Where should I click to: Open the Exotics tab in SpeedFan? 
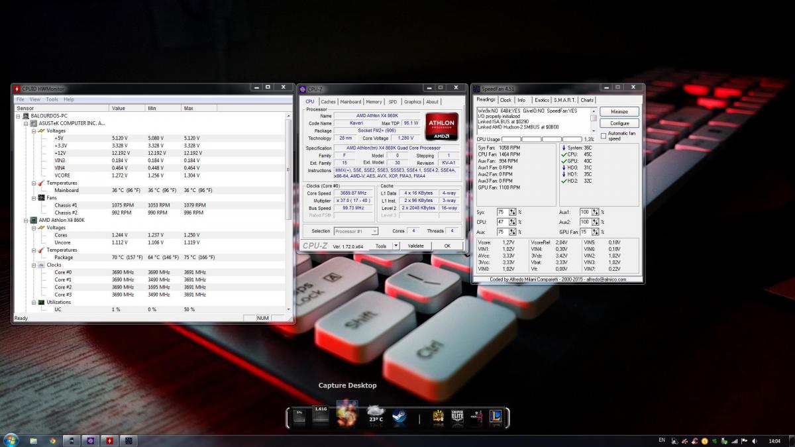pyautogui.click(x=542, y=100)
